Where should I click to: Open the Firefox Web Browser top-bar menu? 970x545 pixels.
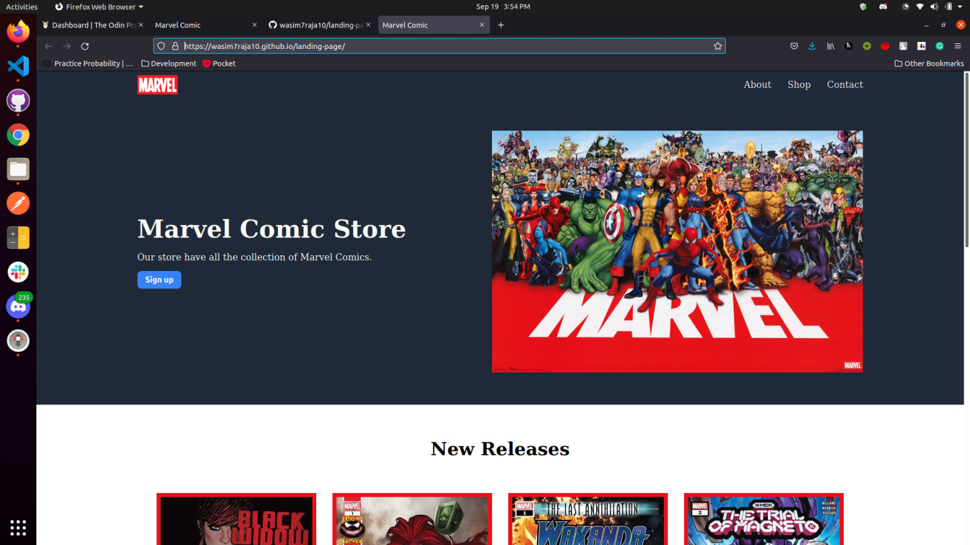(97, 6)
